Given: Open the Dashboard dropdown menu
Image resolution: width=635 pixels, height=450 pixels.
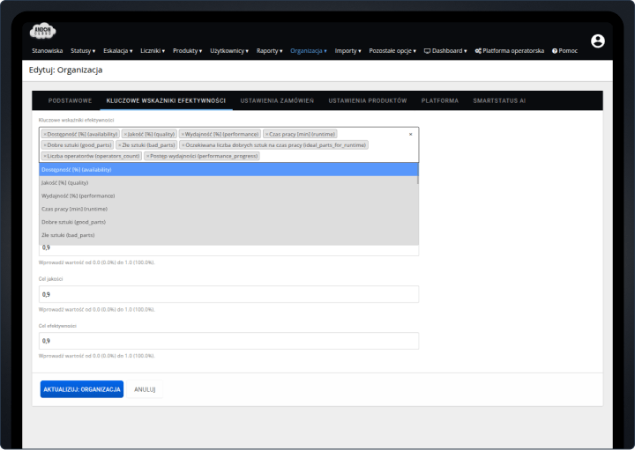Looking at the screenshot, I should coord(444,51).
